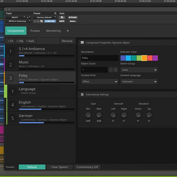Click the copy settings icon beside COMPARE
Screen dimensions: 177x177
pos(41,21)
